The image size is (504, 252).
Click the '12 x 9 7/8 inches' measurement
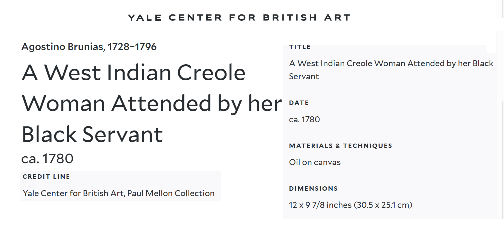pos(320,205)
